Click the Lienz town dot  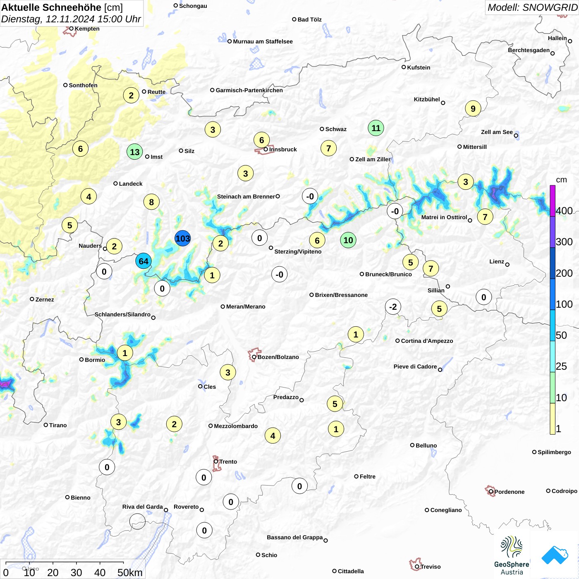pos(507,265)
